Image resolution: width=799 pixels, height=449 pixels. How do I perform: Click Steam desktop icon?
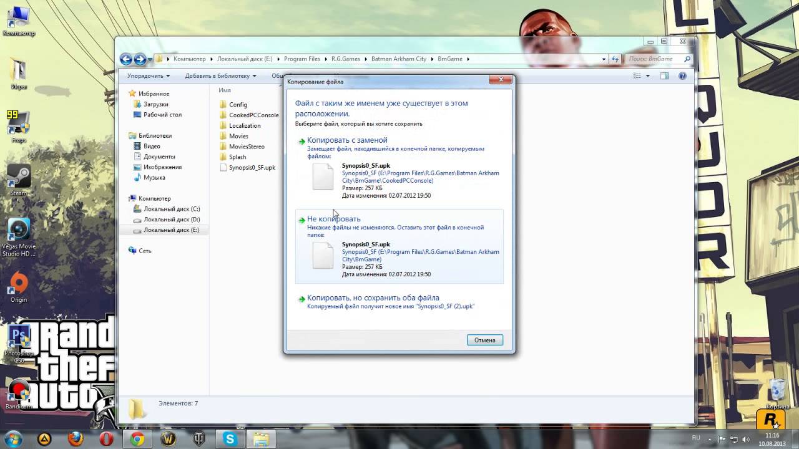[x=19, y=180]
